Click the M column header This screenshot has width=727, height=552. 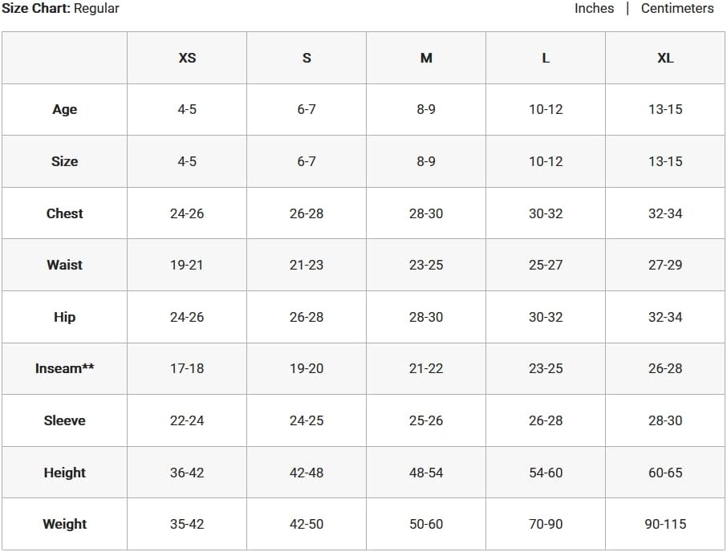426,58
